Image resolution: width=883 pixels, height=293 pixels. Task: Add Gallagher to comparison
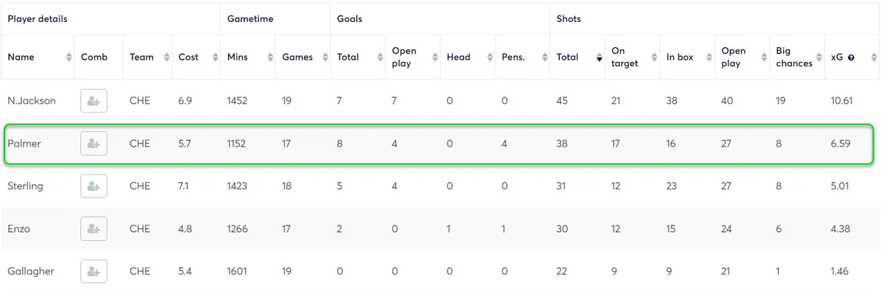[93, 272]
